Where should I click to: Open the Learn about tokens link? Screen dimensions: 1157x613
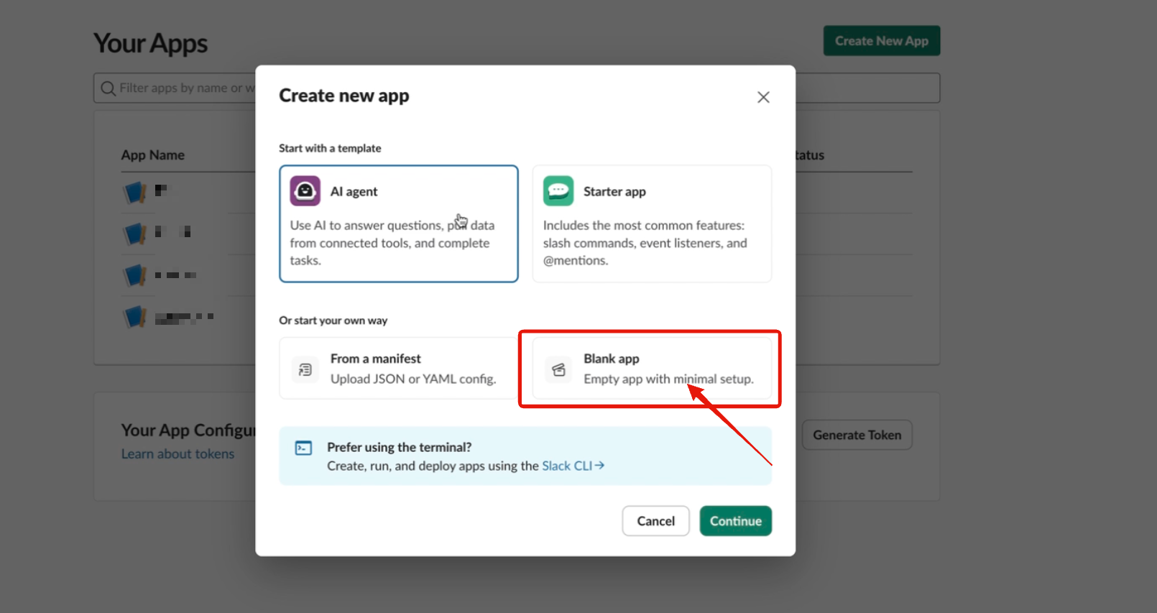click(x=178, y=454)
